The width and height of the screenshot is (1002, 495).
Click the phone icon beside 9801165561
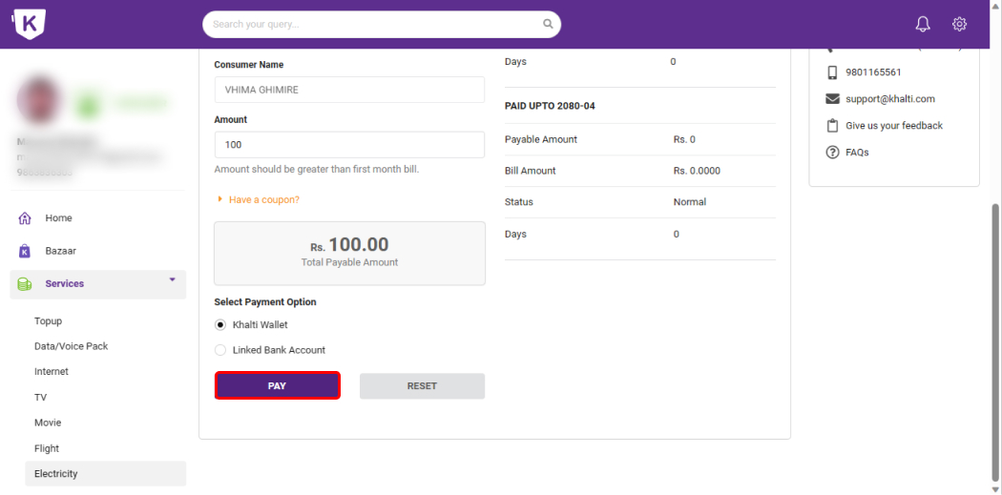tap(832, 72)
